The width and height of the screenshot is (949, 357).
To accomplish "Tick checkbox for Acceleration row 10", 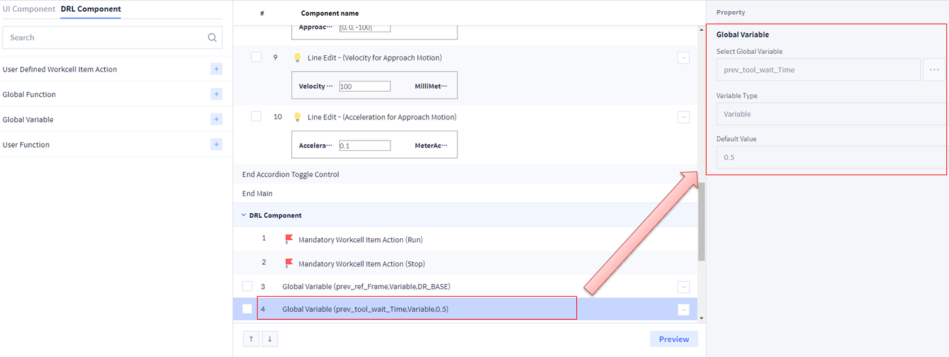I will click(x=256, y=116).
